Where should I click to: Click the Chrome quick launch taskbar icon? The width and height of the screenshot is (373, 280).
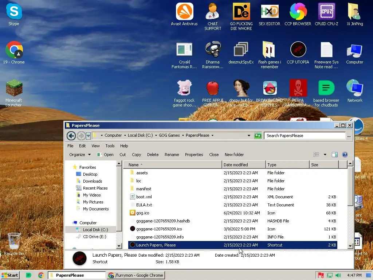tap(41, 275)
